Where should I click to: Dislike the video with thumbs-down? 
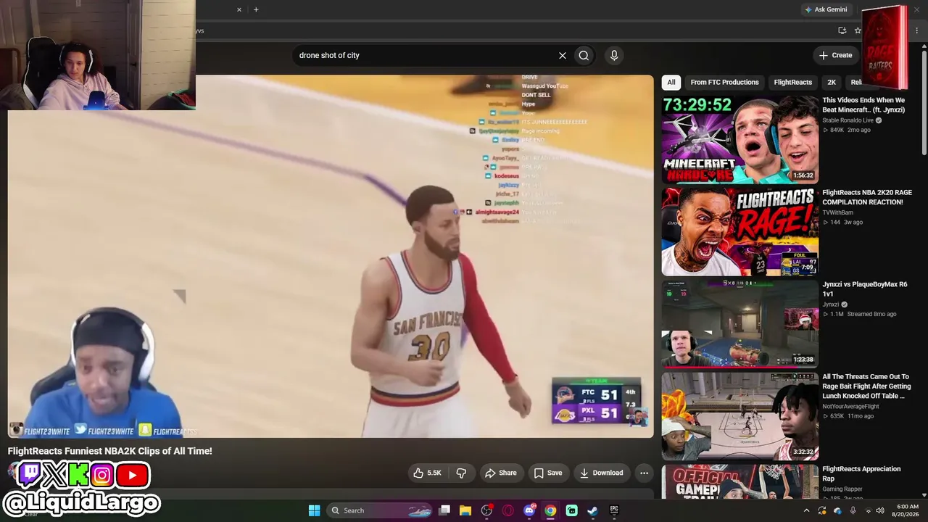[x=461, y=473]
